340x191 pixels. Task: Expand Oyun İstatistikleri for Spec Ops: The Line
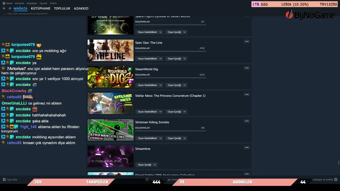[150, 59]
